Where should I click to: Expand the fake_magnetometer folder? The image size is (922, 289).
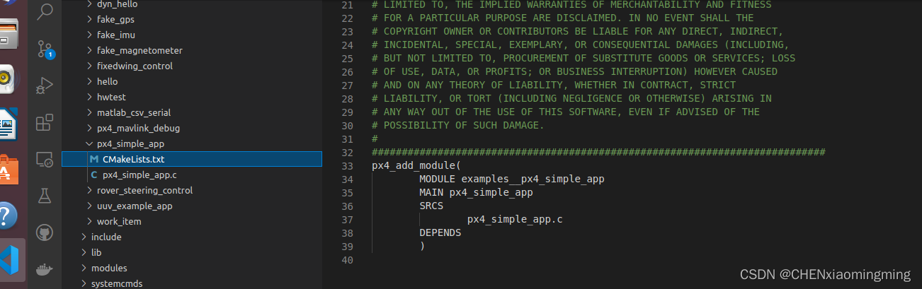pyautogui.click(x=192, y=50)
